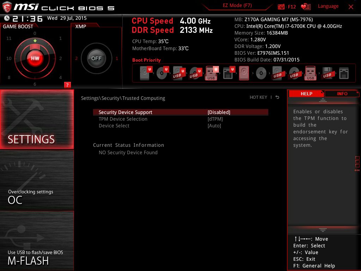Image resolution: width=361 pixels, height=271 pixels.
Task: Select the UEFI USB hard disk boot icon
Action: point(179,73)
